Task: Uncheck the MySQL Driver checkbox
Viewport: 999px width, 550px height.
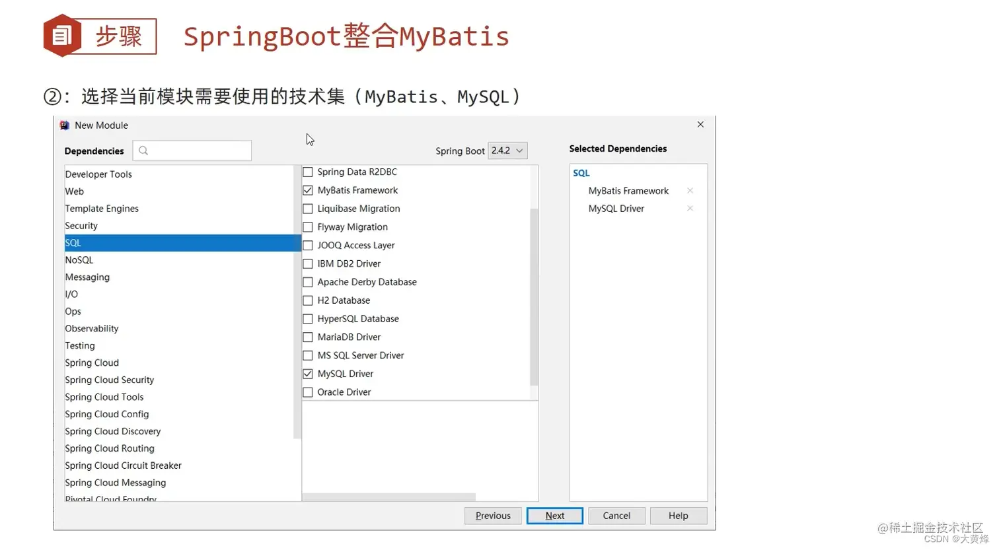Action: click(x=308, y=374)
